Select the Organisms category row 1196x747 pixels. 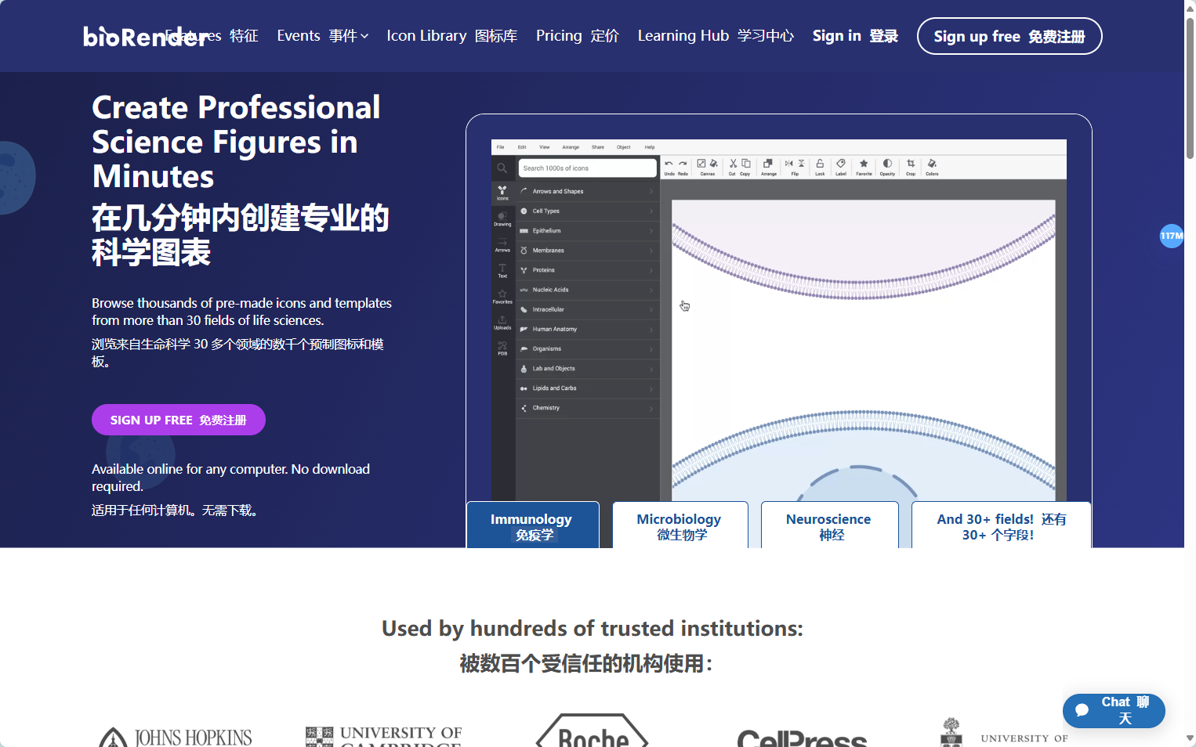pyautogui.click(x=587, y=349)
